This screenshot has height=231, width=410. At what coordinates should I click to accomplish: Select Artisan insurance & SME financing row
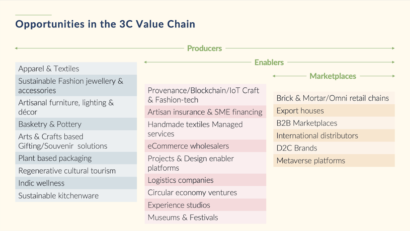point(205,112)
